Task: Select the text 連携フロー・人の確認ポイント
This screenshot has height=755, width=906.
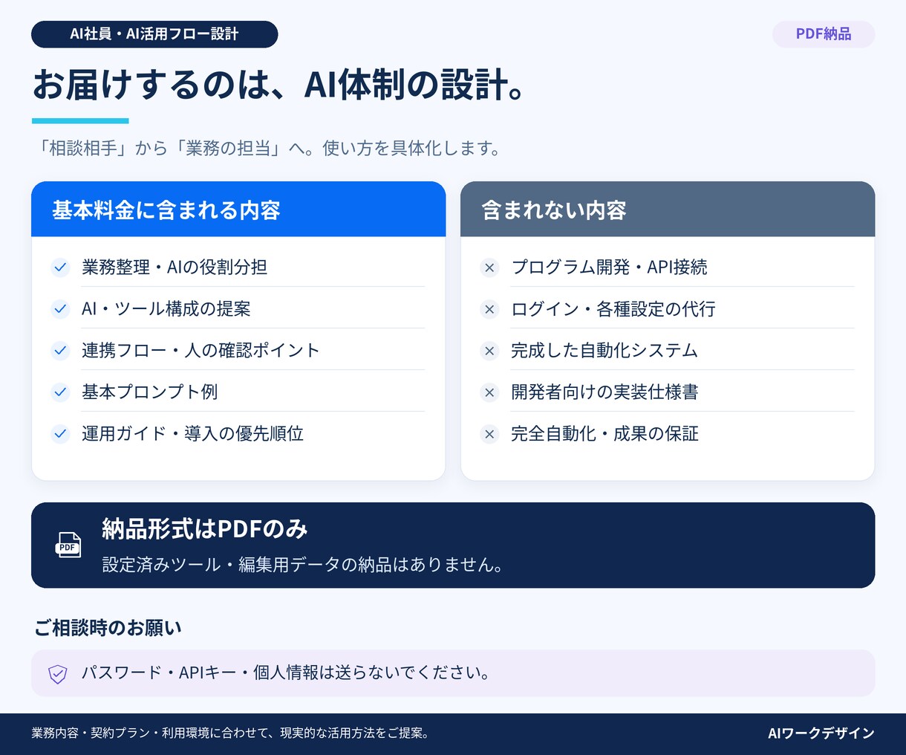Action: [x=201, y=351]
